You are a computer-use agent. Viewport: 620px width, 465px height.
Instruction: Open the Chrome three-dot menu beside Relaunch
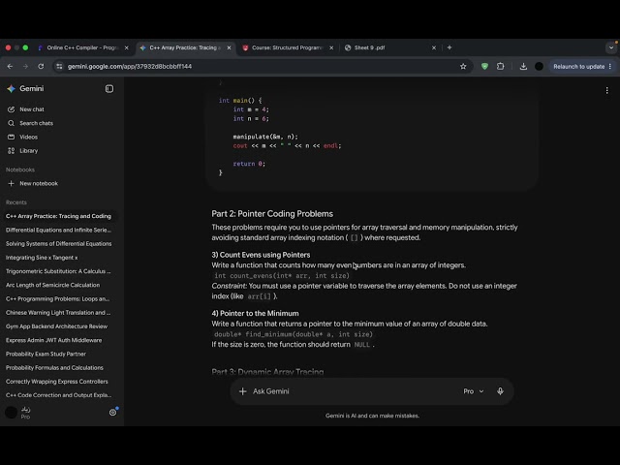click(610, 67)
